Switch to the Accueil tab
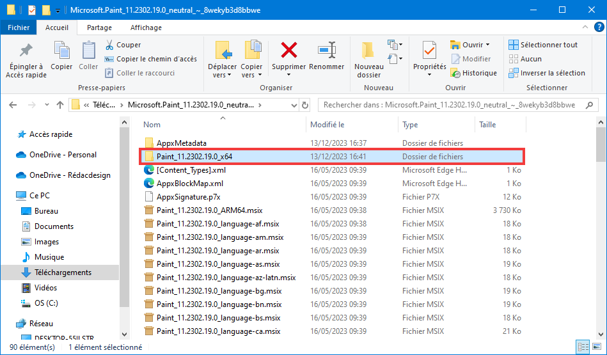The image size is (607, 355). 57,28
